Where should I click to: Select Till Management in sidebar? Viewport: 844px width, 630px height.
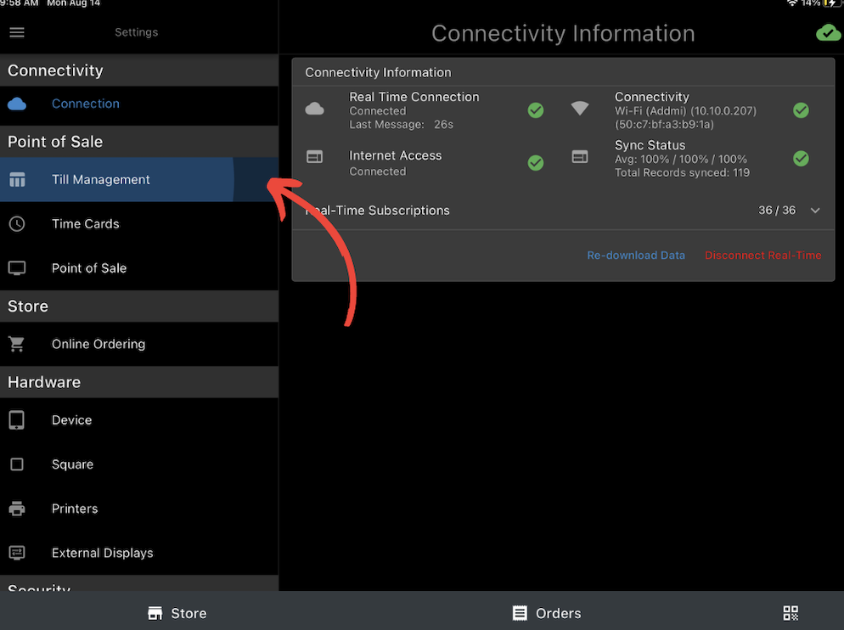click(x=139, y=180)
